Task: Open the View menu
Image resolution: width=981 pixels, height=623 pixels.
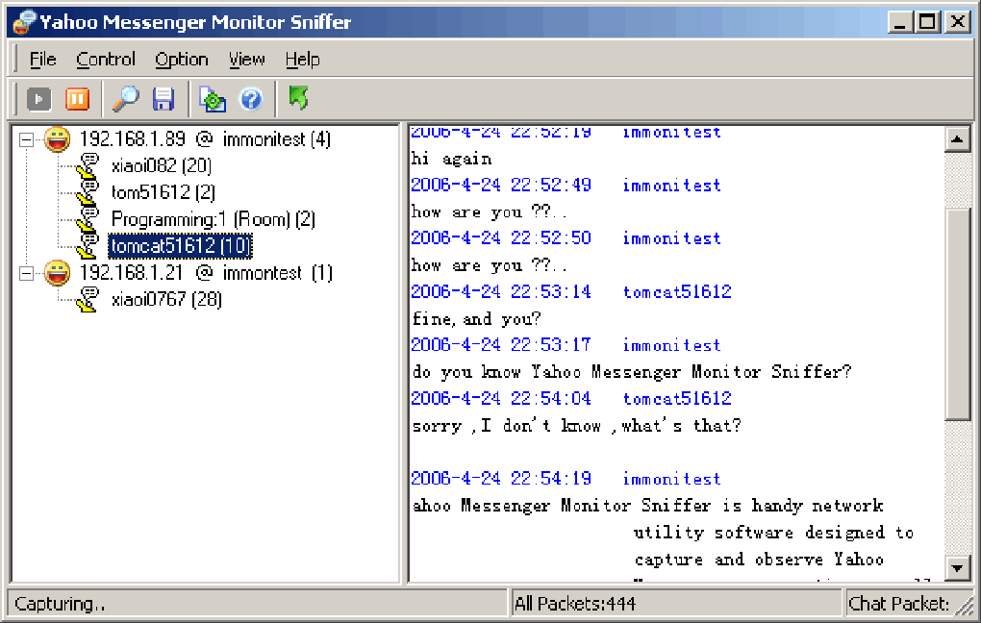Action: (246, 60)
